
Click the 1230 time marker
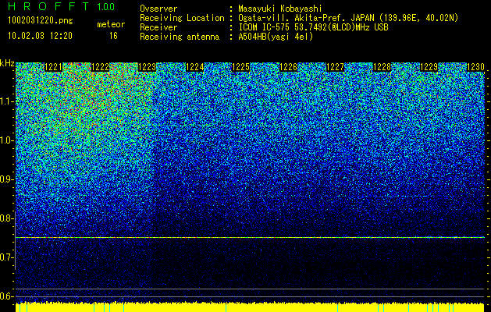(x=475, y=67)
